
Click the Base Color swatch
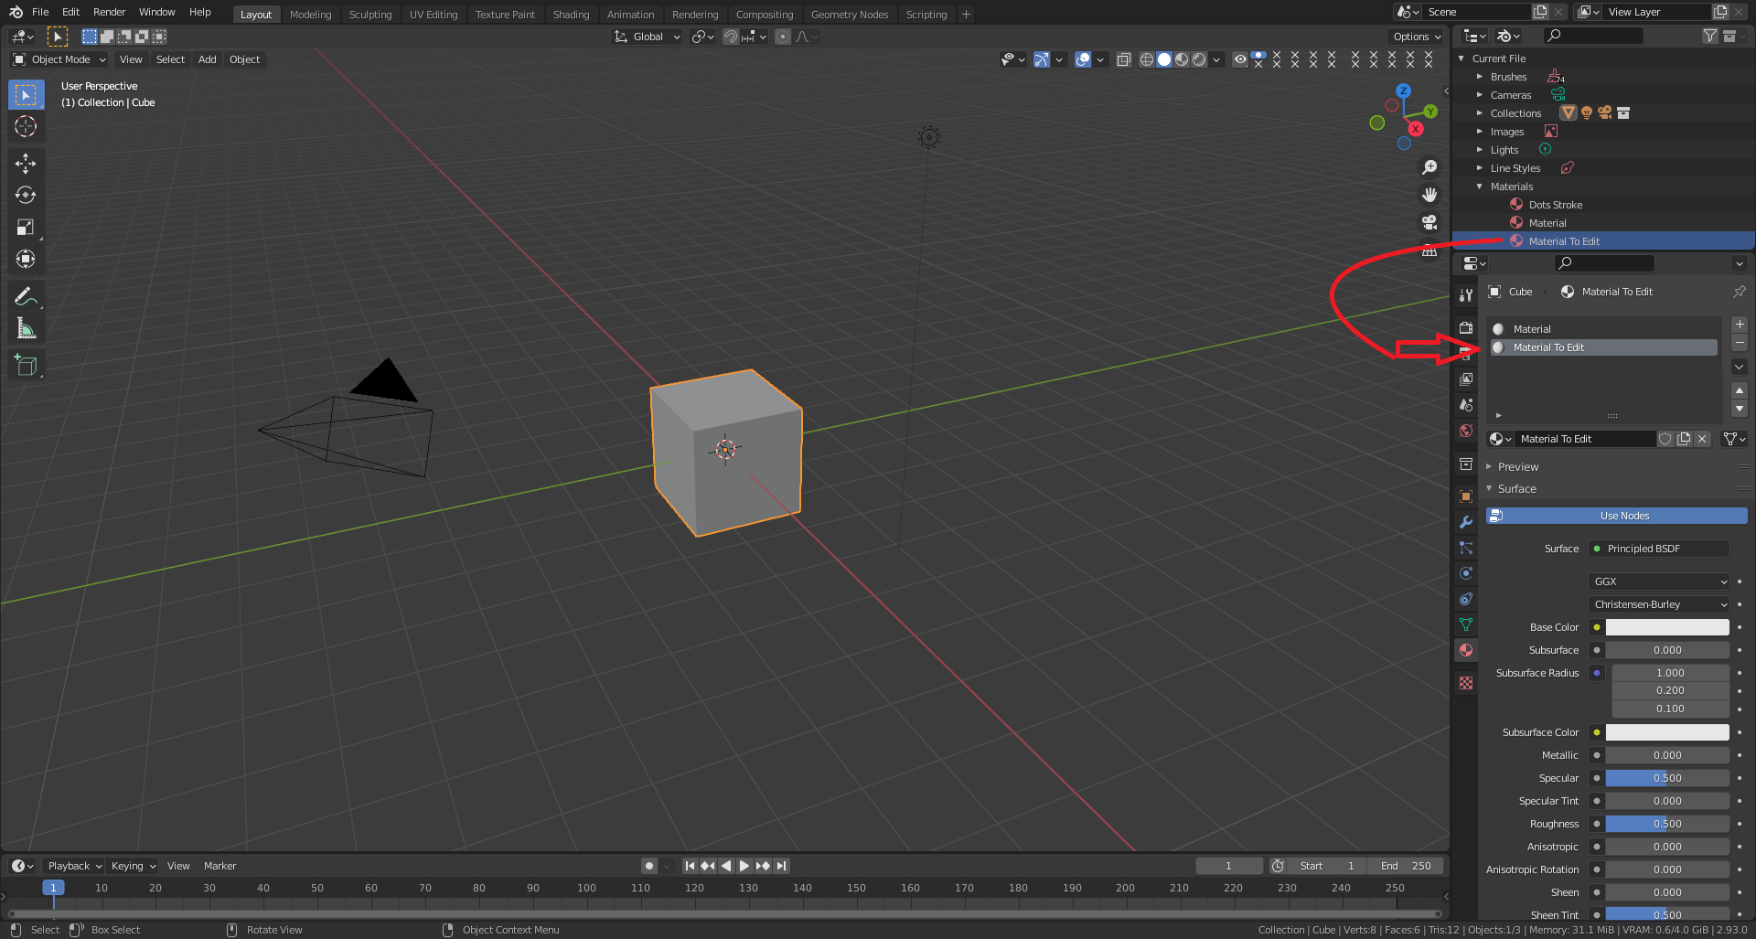click(1667, 627)
